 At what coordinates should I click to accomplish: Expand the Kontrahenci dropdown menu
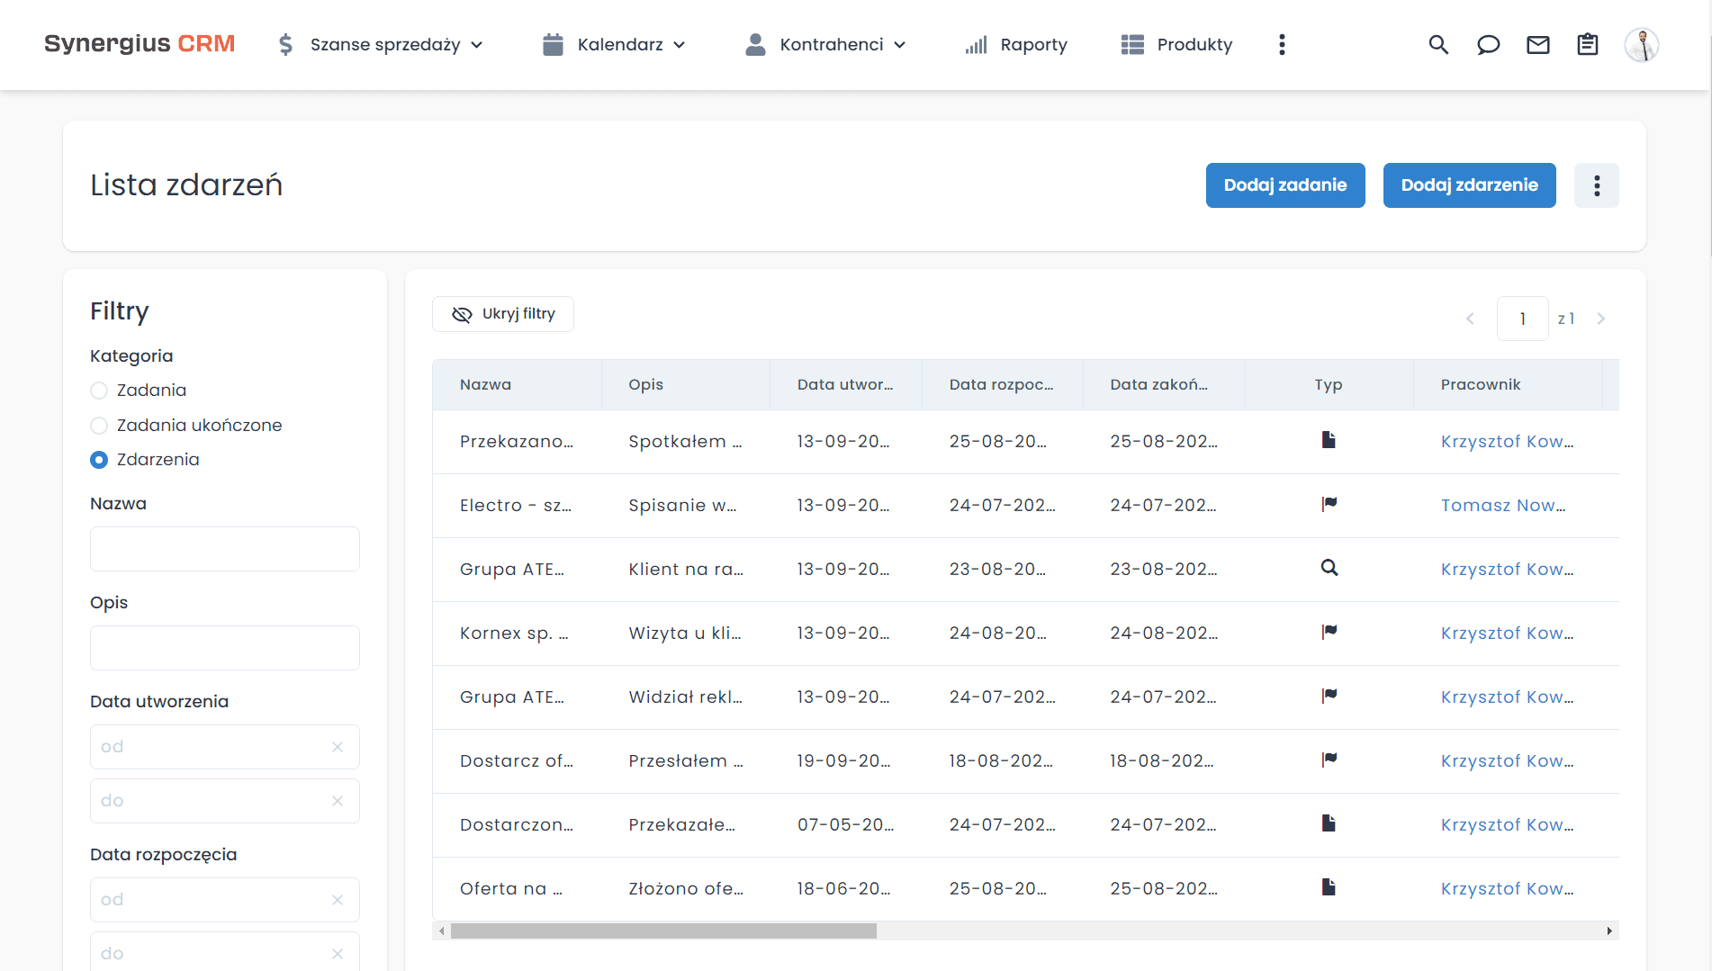pos(826,45)
